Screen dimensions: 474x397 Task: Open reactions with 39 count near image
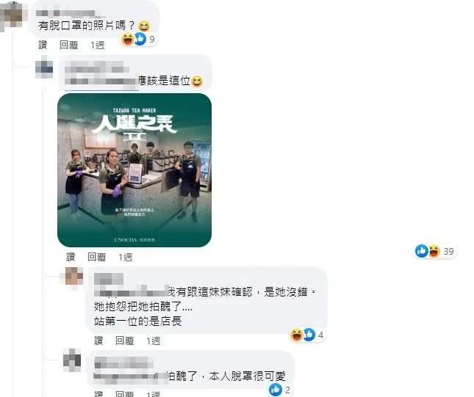click(x=436, y=251)
